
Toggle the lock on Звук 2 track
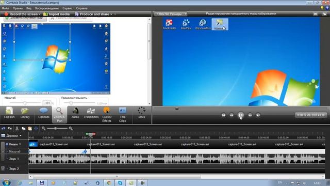[3, 168]
